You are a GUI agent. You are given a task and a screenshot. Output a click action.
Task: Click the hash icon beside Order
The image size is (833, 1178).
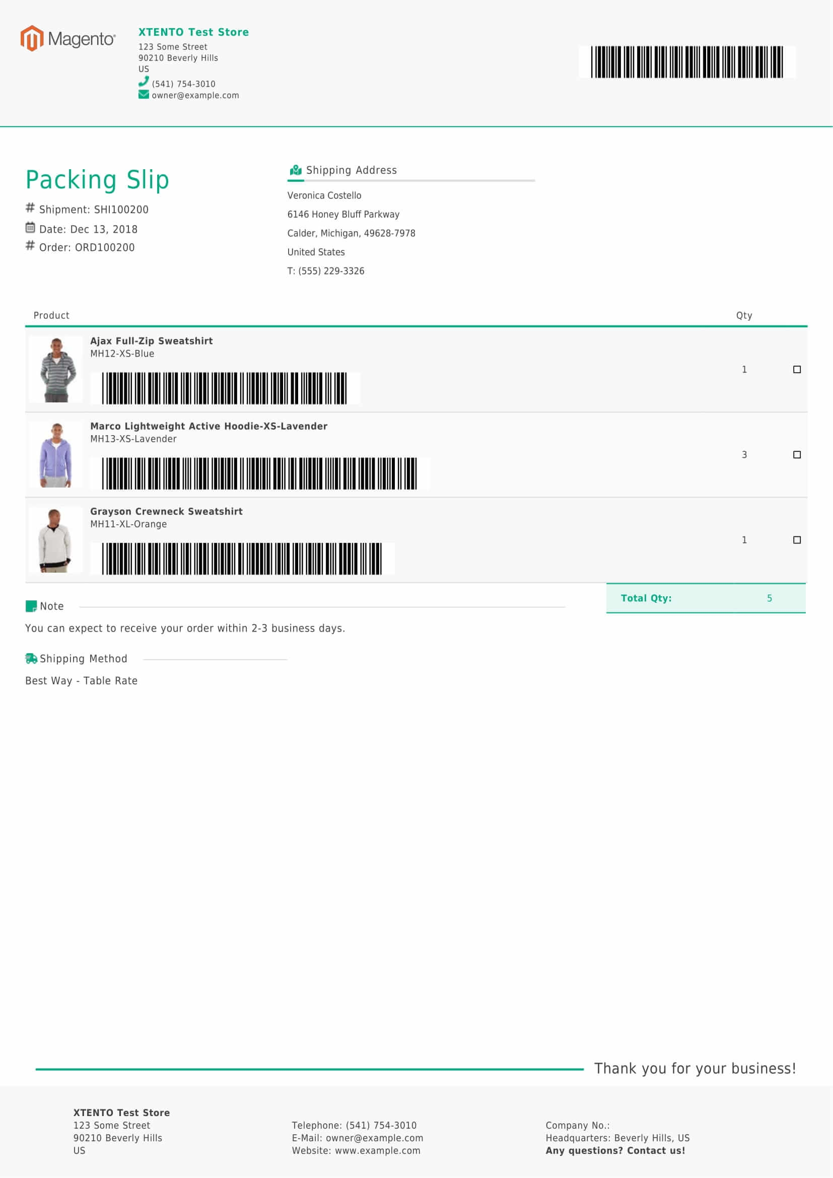click(x=30, y=246)
